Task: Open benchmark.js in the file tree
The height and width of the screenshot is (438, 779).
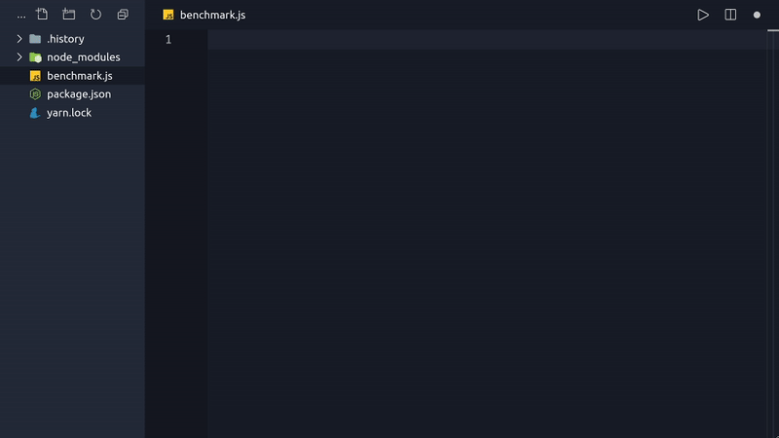Action: coord(72,76)
